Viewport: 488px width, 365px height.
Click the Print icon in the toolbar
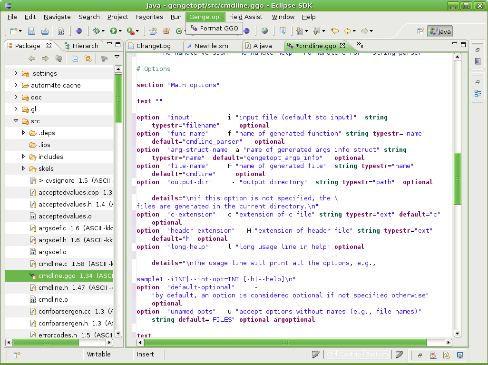pyautogui.click(x=45, y=31)
